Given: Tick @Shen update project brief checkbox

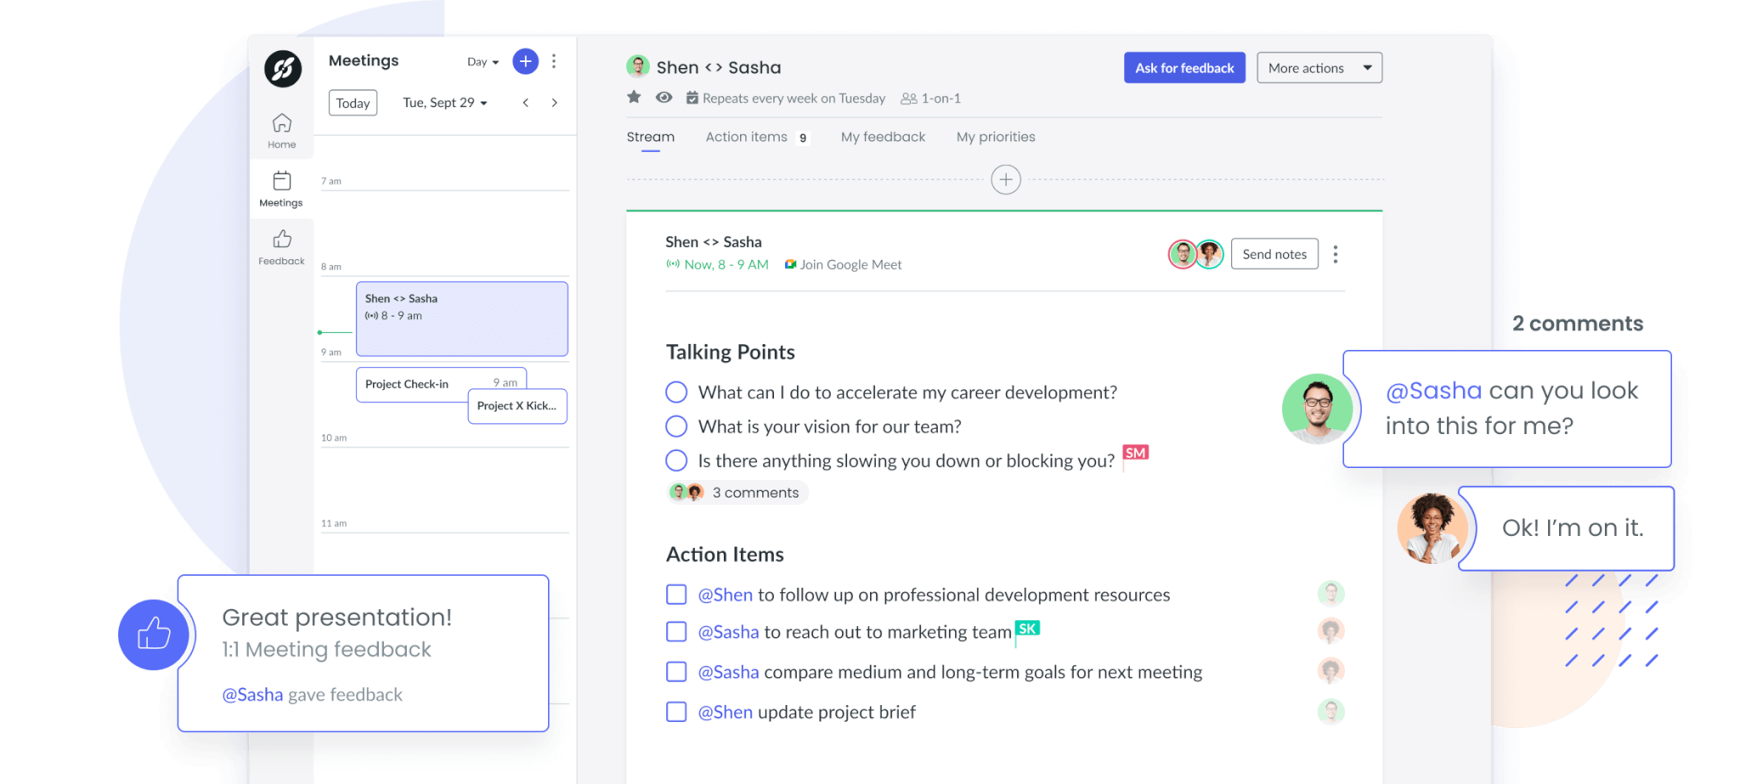Looking at the screenshot, I should tap(676, 712).
